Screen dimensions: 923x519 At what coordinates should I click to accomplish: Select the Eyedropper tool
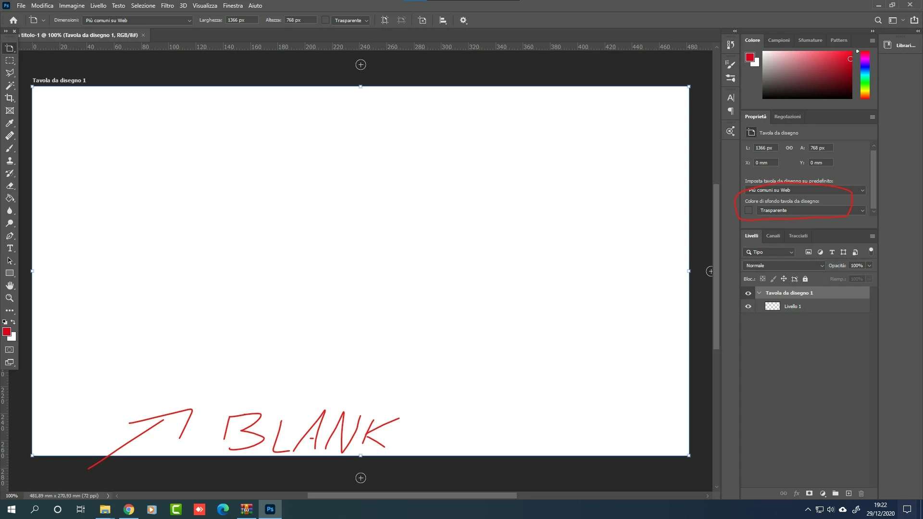[10, 123]
